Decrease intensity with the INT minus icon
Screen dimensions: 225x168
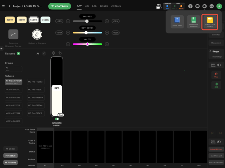click(68, 21)
